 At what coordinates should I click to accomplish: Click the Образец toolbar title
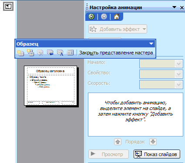point(27,44)
